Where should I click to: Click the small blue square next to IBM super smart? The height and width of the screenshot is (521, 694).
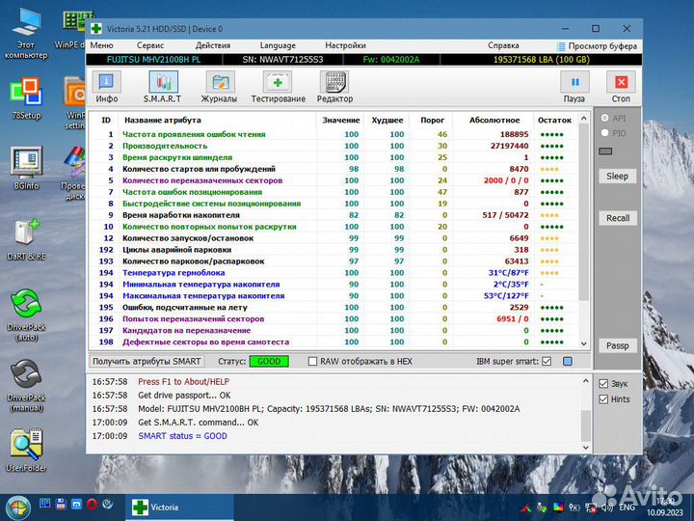point(568,362)
